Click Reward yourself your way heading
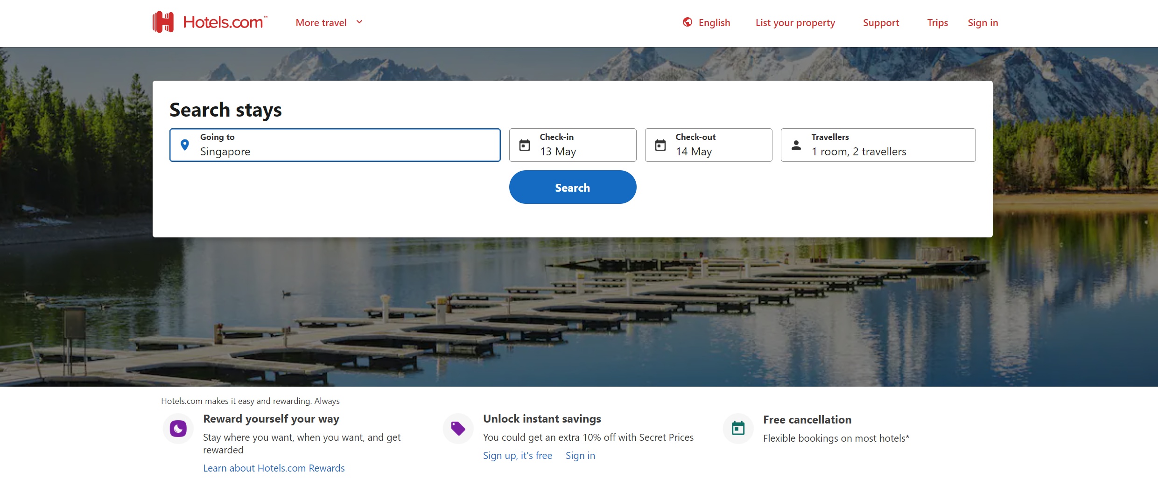Image resolution: width=1158 pixels, height=486 pixels. tap(271, 419)
